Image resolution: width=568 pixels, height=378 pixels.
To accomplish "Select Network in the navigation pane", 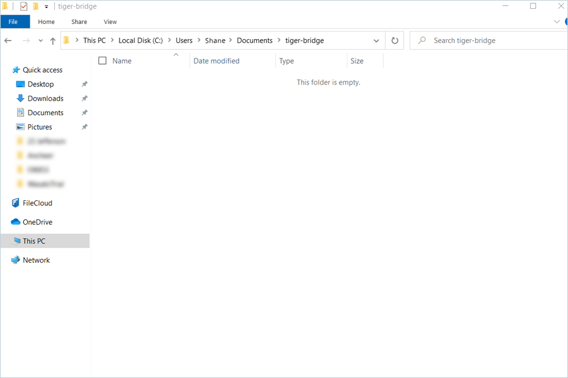I will tap(36, 260).
